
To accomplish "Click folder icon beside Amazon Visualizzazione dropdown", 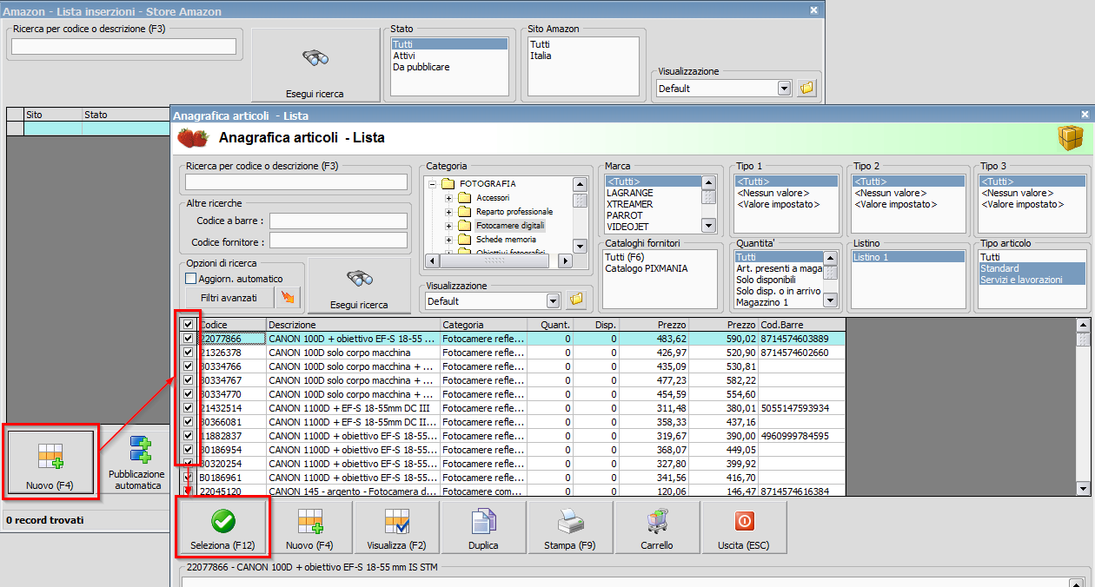I will pos(807,88).
